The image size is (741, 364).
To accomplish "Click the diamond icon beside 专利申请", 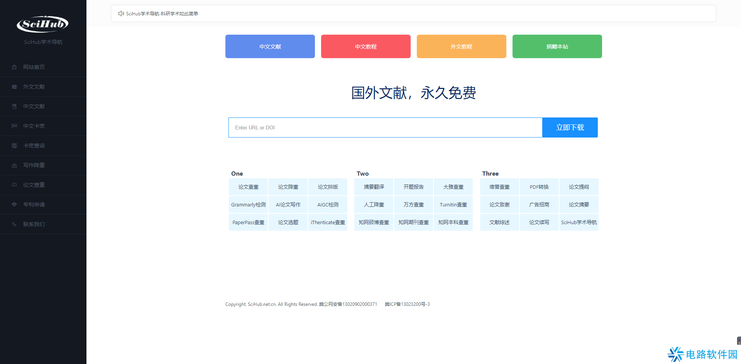I will (x=14, y=205).
